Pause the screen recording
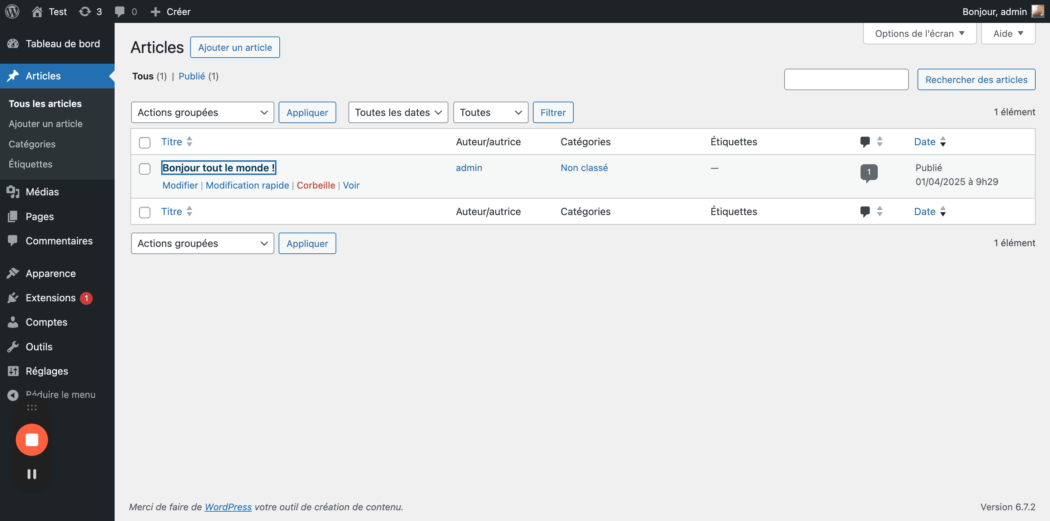The height and width of the screenshot is (521, 1050). 32,474
